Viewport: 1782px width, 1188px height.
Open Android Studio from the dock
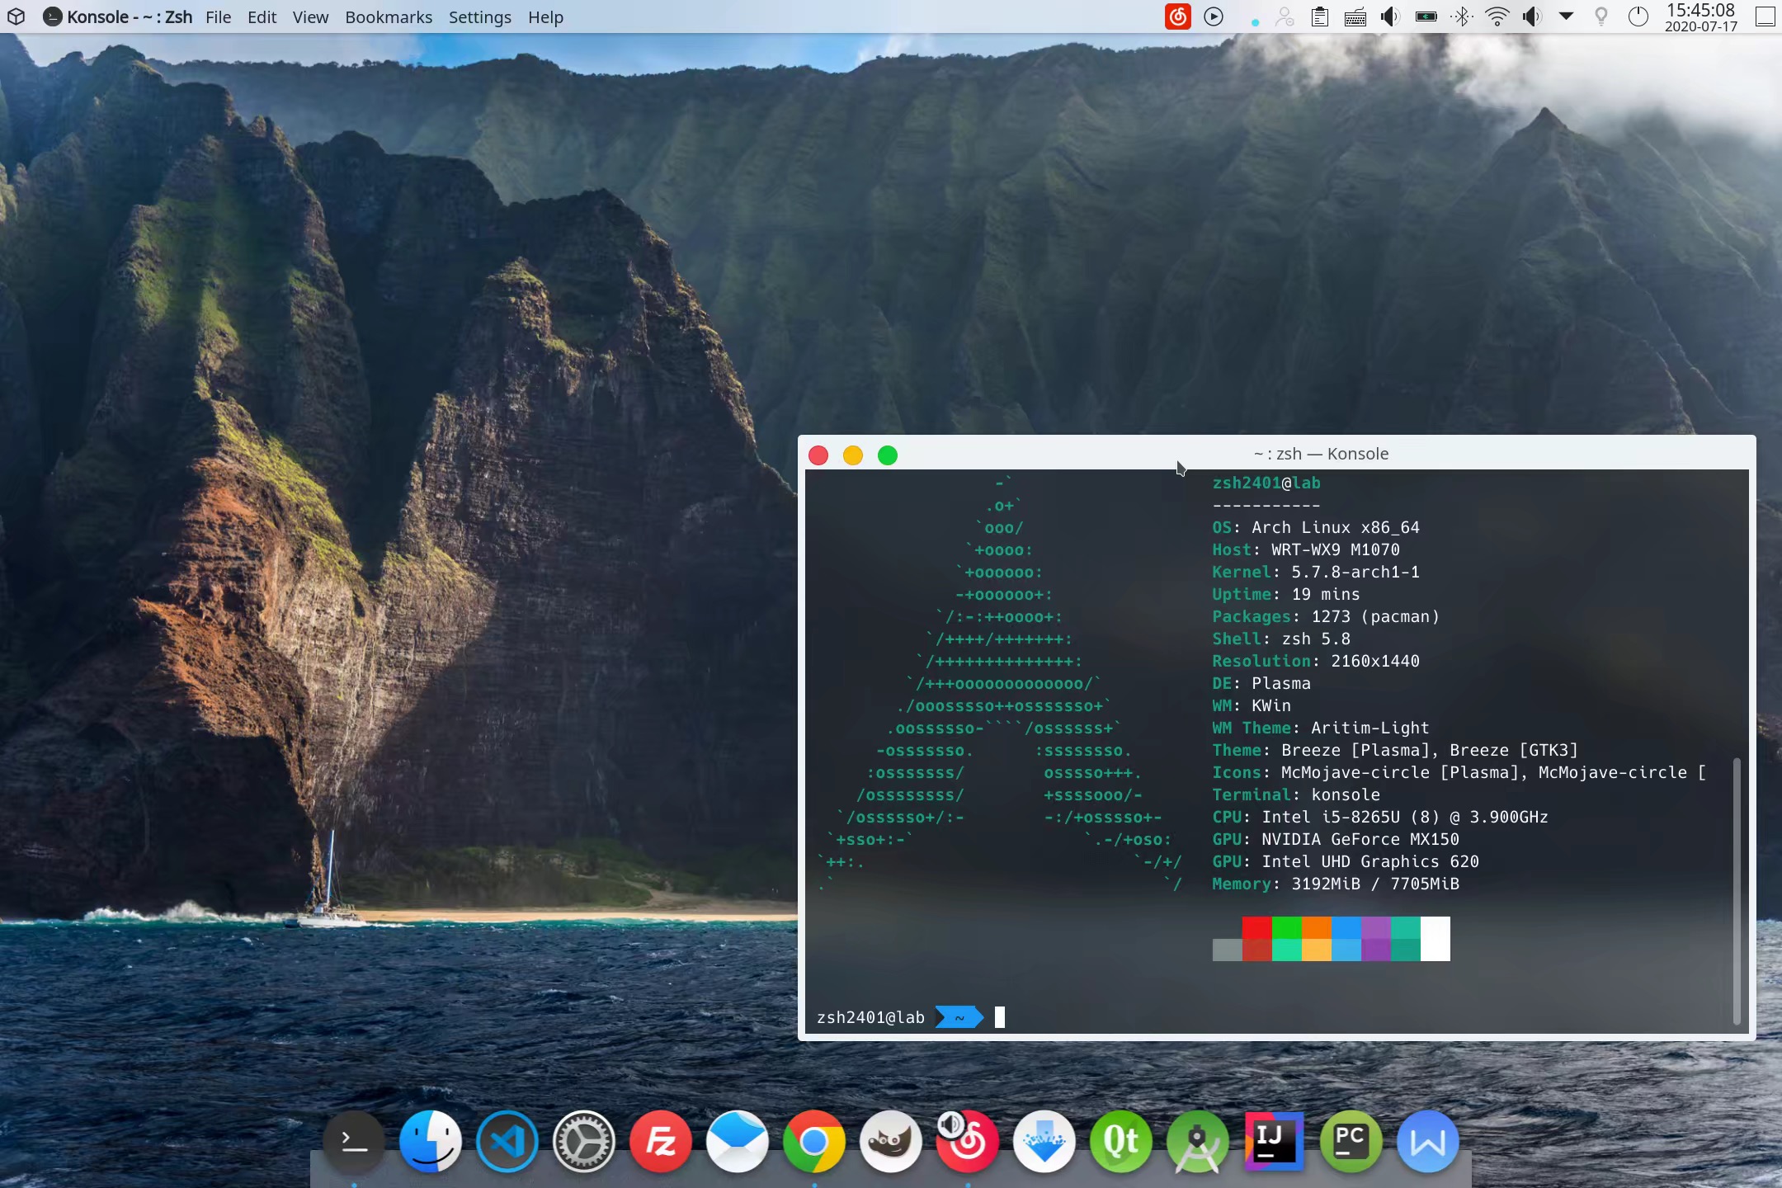coord(1197,1142)
